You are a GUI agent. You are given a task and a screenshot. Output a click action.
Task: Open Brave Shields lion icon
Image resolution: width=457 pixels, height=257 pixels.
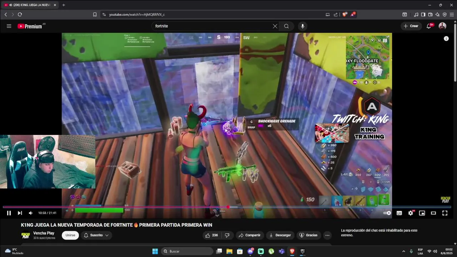(x=344, y=15)
